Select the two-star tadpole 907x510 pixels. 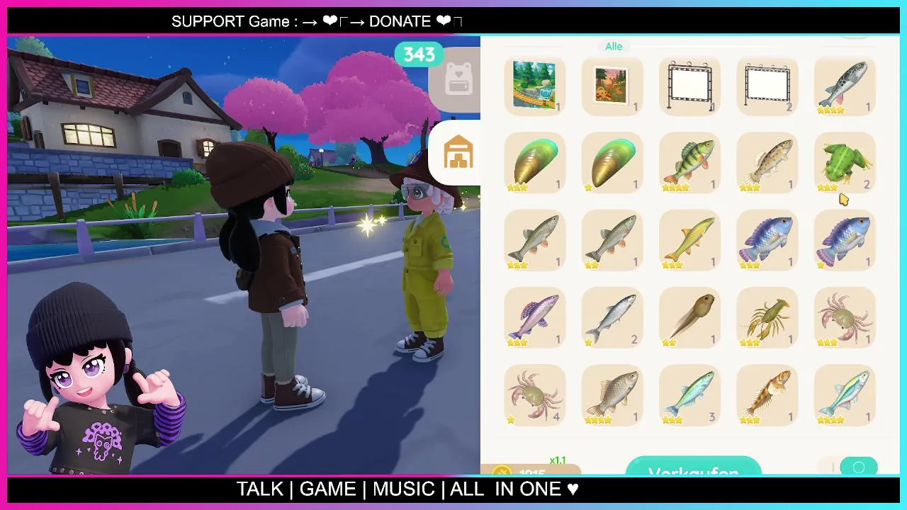pyautogui.click(x=690, y=318)
